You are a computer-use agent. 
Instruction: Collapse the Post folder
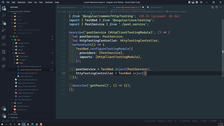coord(21,63)
